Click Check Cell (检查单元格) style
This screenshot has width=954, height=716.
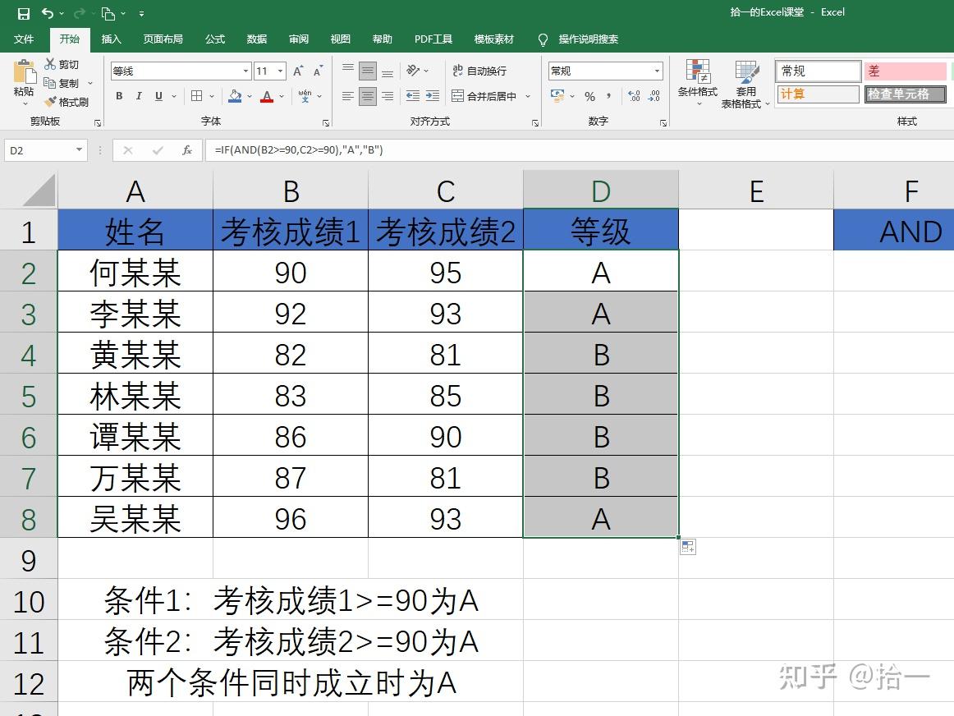point(905,94)
